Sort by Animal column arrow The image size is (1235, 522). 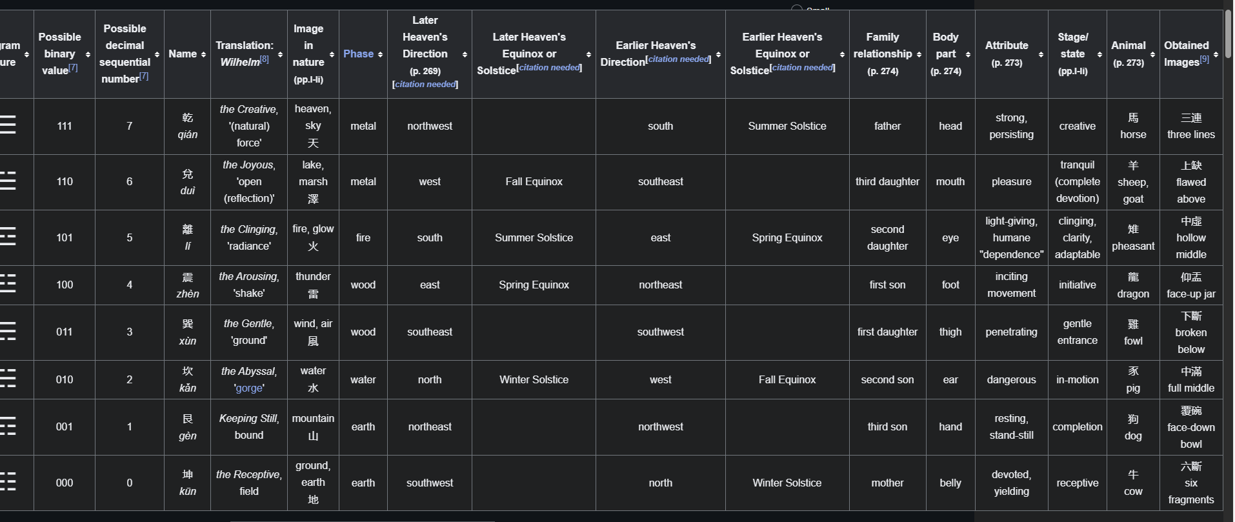pyautogui.click(x=1152, y=54)
